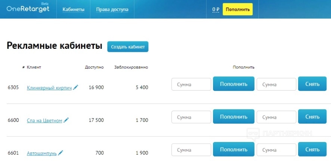Open the Спа на Цветном client link
The image size is (331, 161).
coord(44,120)
